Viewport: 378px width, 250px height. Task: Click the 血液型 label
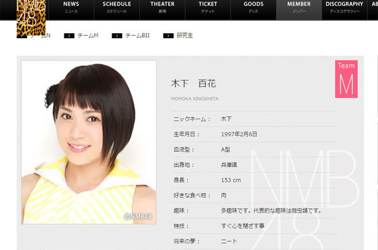(x=184, y=149)
